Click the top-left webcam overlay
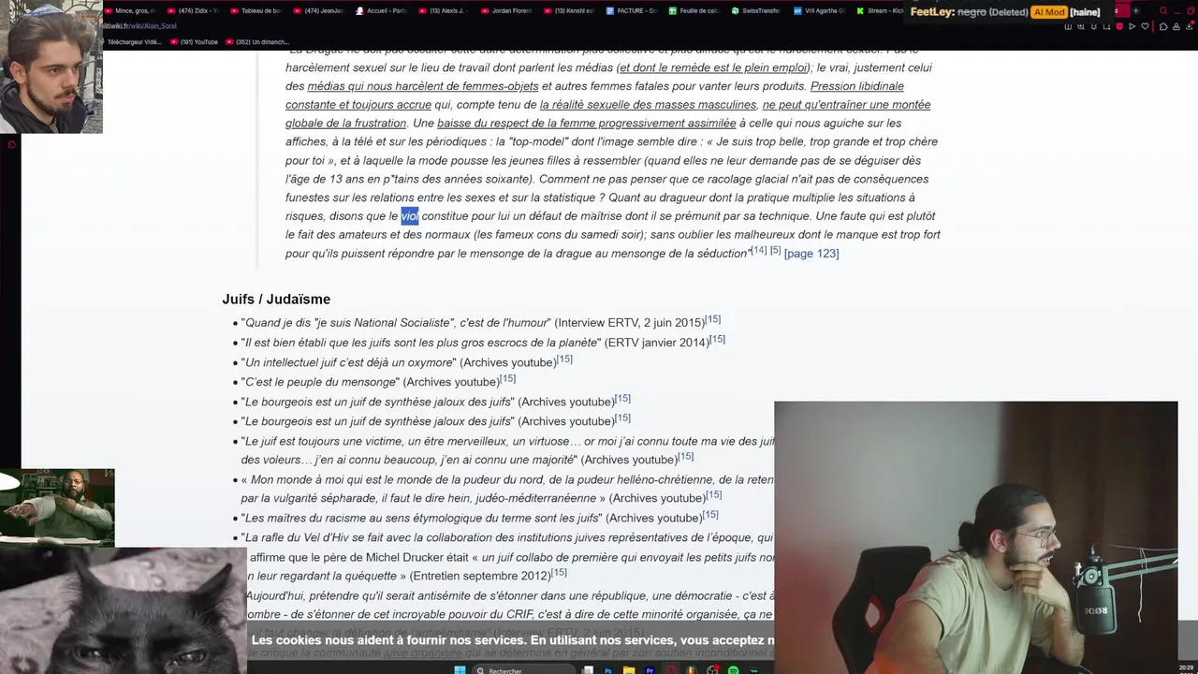The height and width of the screenshot is (674, 1198). tap(51, 66)
